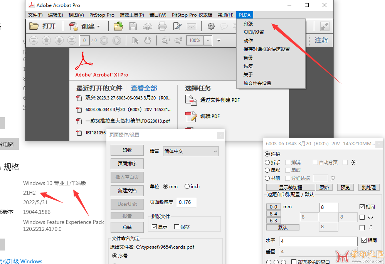Open the 语言 简体中文 dropdown

[x=191, y=151]
